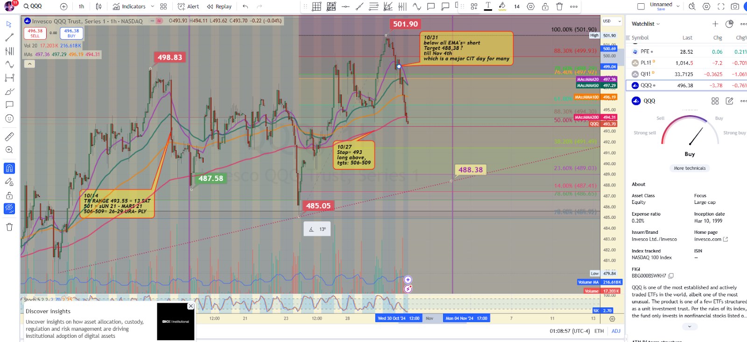Select the Gann square tool in favorites bar
The width and height of the screenshot is (747, 342).
click(331, 7)
